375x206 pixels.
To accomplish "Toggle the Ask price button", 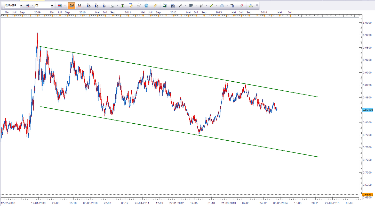I will pos(79,5).
